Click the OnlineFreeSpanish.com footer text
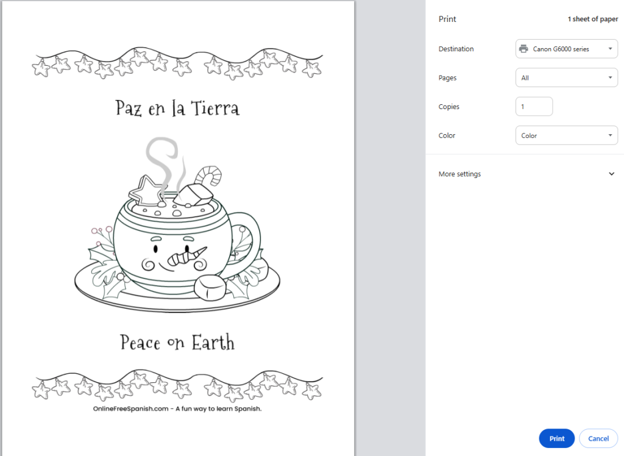 [x=177, y=408]
